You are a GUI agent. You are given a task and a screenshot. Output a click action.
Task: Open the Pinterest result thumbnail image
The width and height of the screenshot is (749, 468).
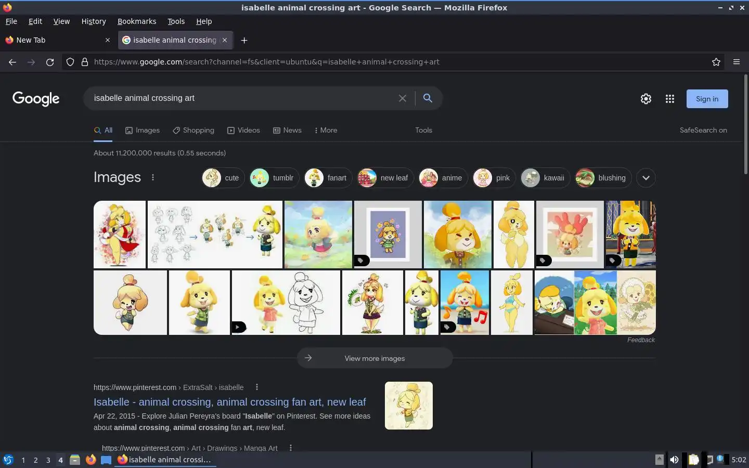click(409, 406)
